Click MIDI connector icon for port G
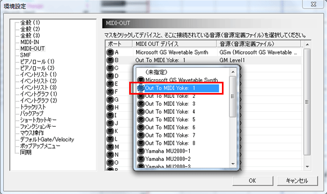This screenshot has height=194, width=327. click(x=110, y=99)
